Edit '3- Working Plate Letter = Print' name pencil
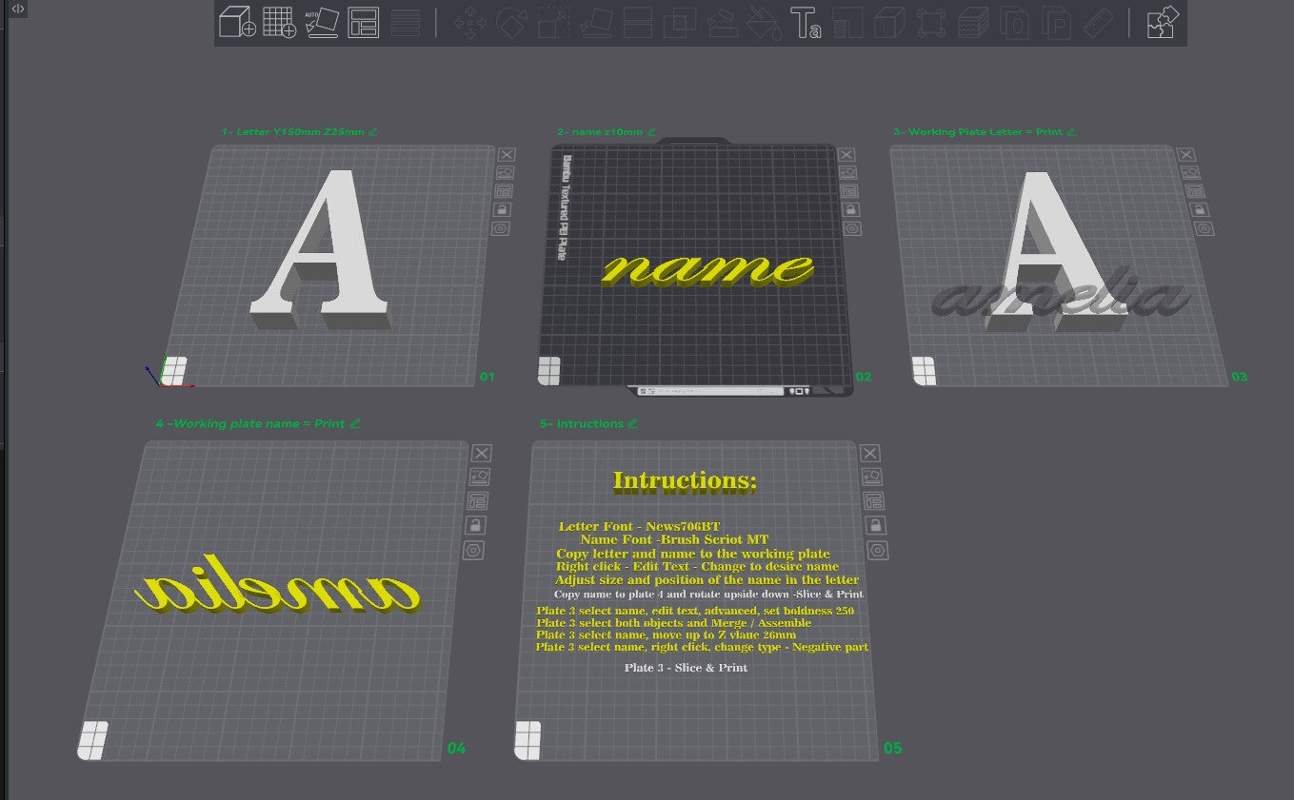The image size is (1294, 800). 1071,131
